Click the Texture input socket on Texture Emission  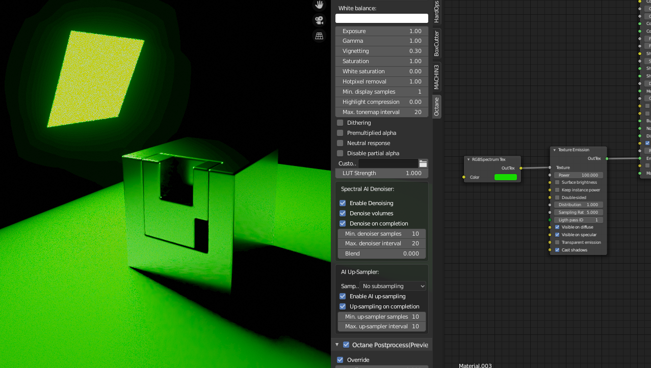point(550,167)
